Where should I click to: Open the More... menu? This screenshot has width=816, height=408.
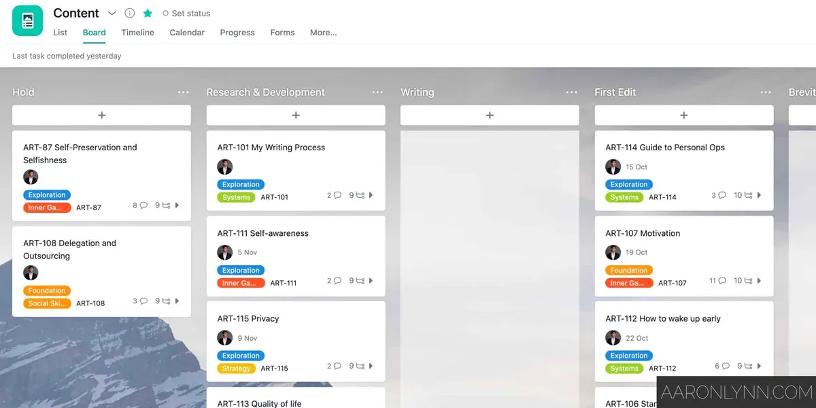click(x=323, y=33)
